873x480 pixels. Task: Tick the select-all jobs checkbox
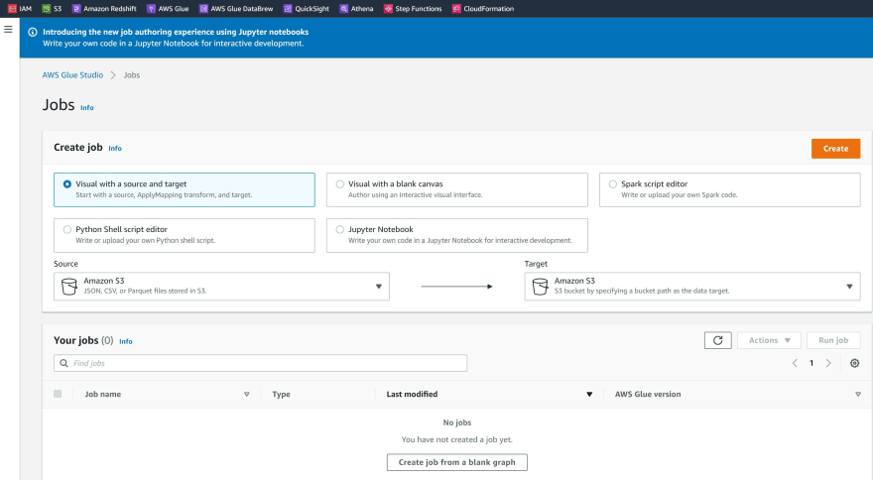click(x=58, y=394)
